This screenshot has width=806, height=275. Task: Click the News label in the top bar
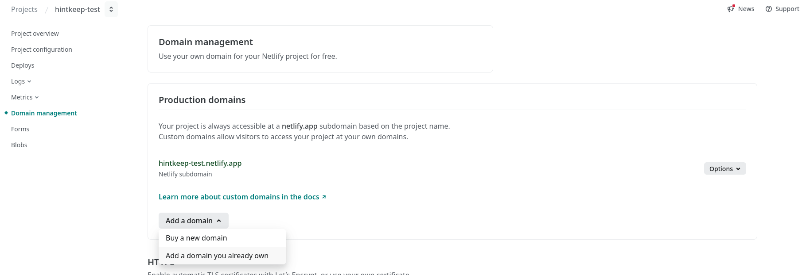click(x=746, y=9)
